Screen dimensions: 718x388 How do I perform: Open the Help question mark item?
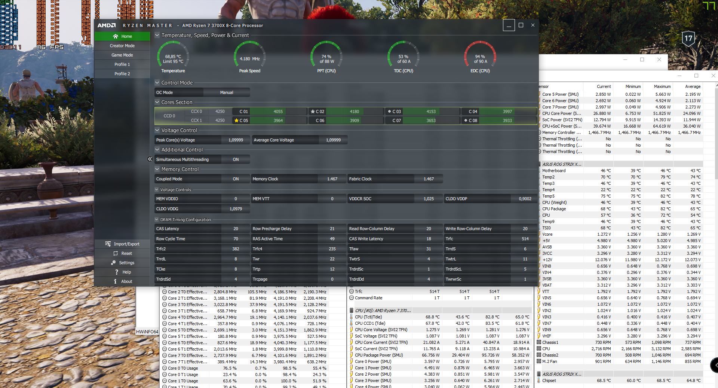117,272
